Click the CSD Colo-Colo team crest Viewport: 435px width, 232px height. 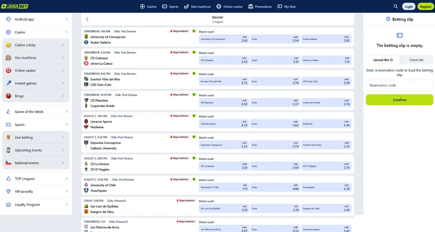pyautogui.click(x=86, y=85)
